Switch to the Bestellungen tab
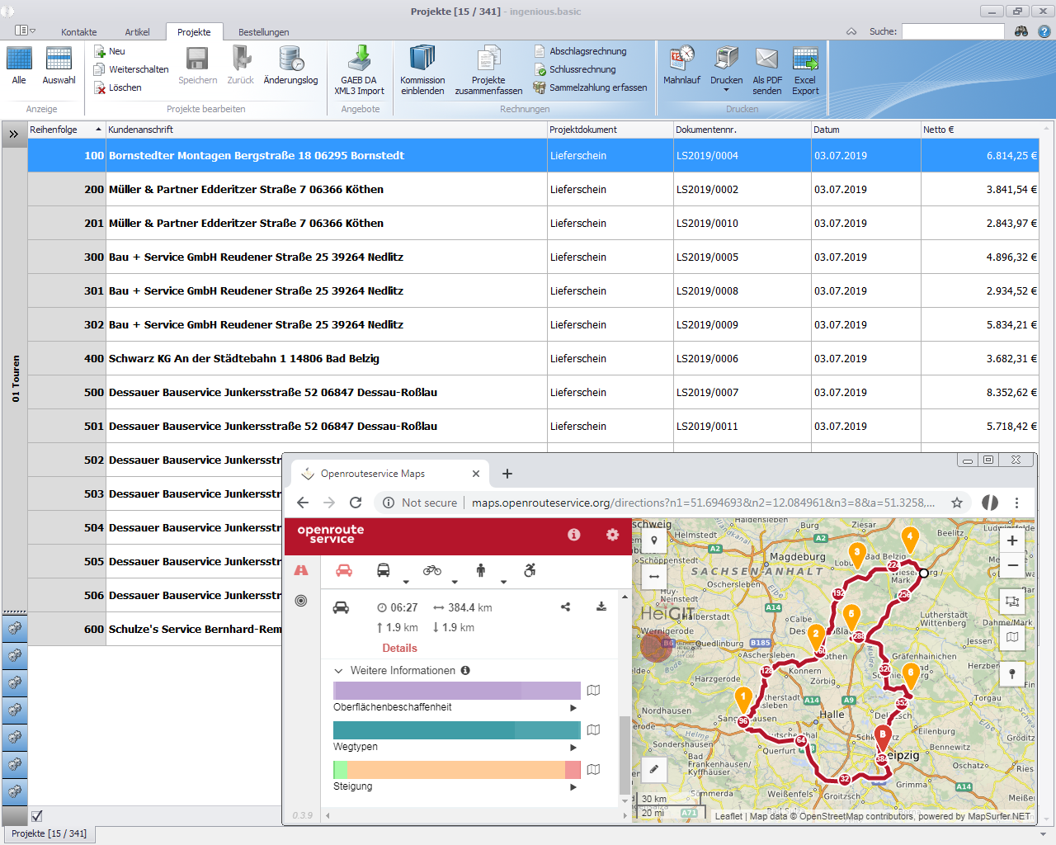Screen dimensions: 1056x845 coord(263,32)
